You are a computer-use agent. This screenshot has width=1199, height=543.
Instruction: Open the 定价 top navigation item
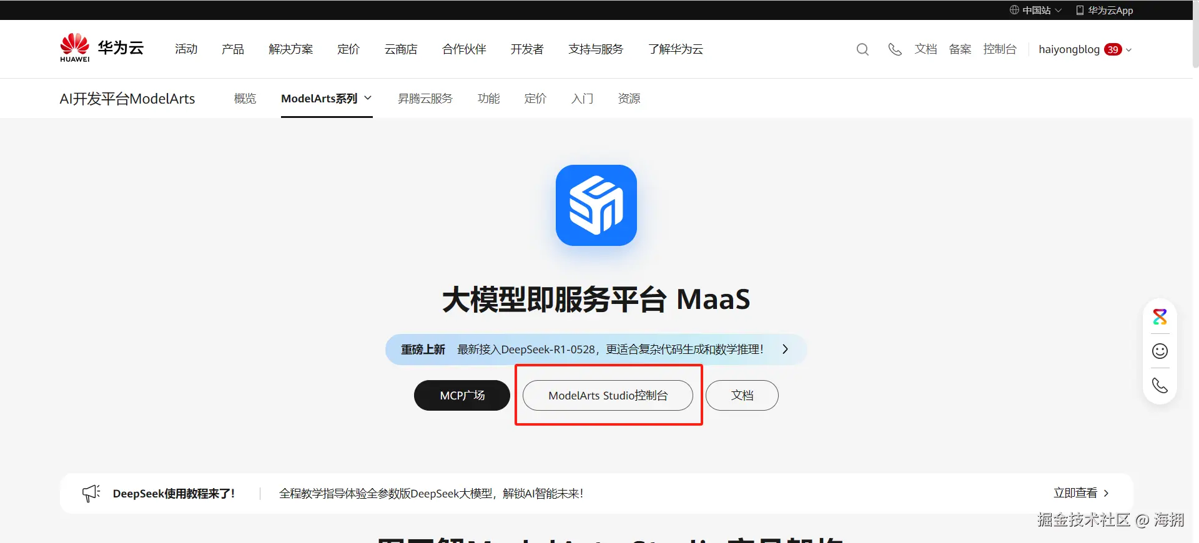pos(348,49)
